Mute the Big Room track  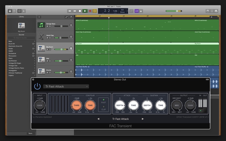pos(47,49)
